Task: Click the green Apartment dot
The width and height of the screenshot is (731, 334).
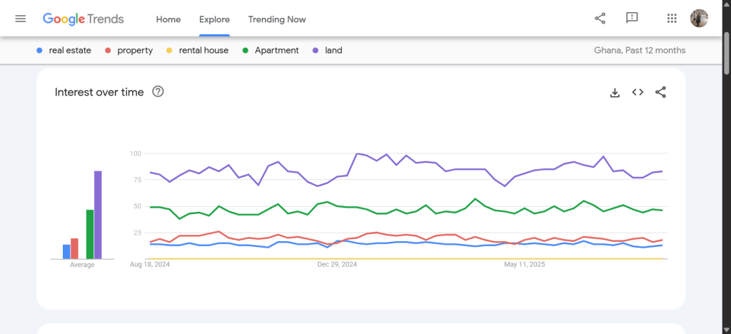Action: (246, 50)
